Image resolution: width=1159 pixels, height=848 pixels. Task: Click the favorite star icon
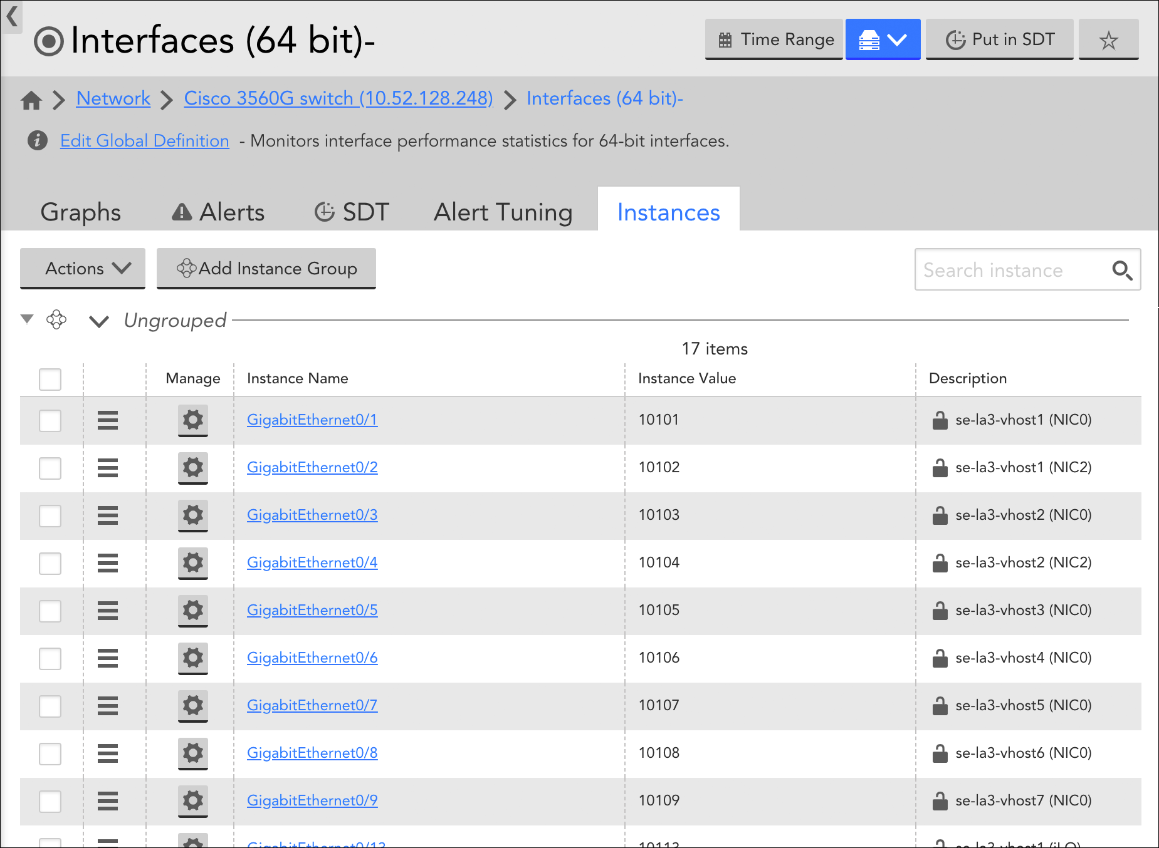tap(1108, 40)
